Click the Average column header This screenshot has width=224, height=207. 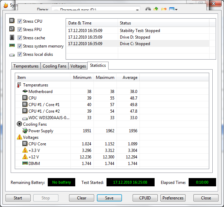click(x=128, y=77)
